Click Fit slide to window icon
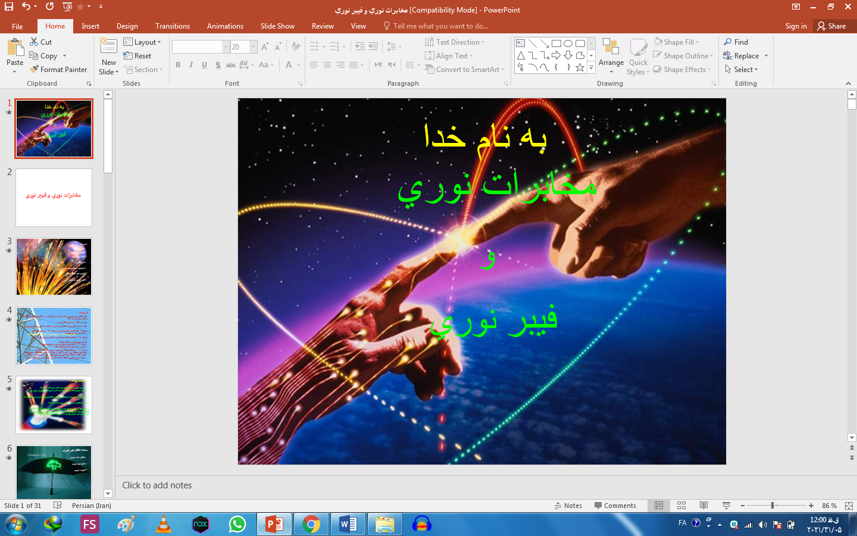This screenshot has height=536, width=857. click(849, 506)
